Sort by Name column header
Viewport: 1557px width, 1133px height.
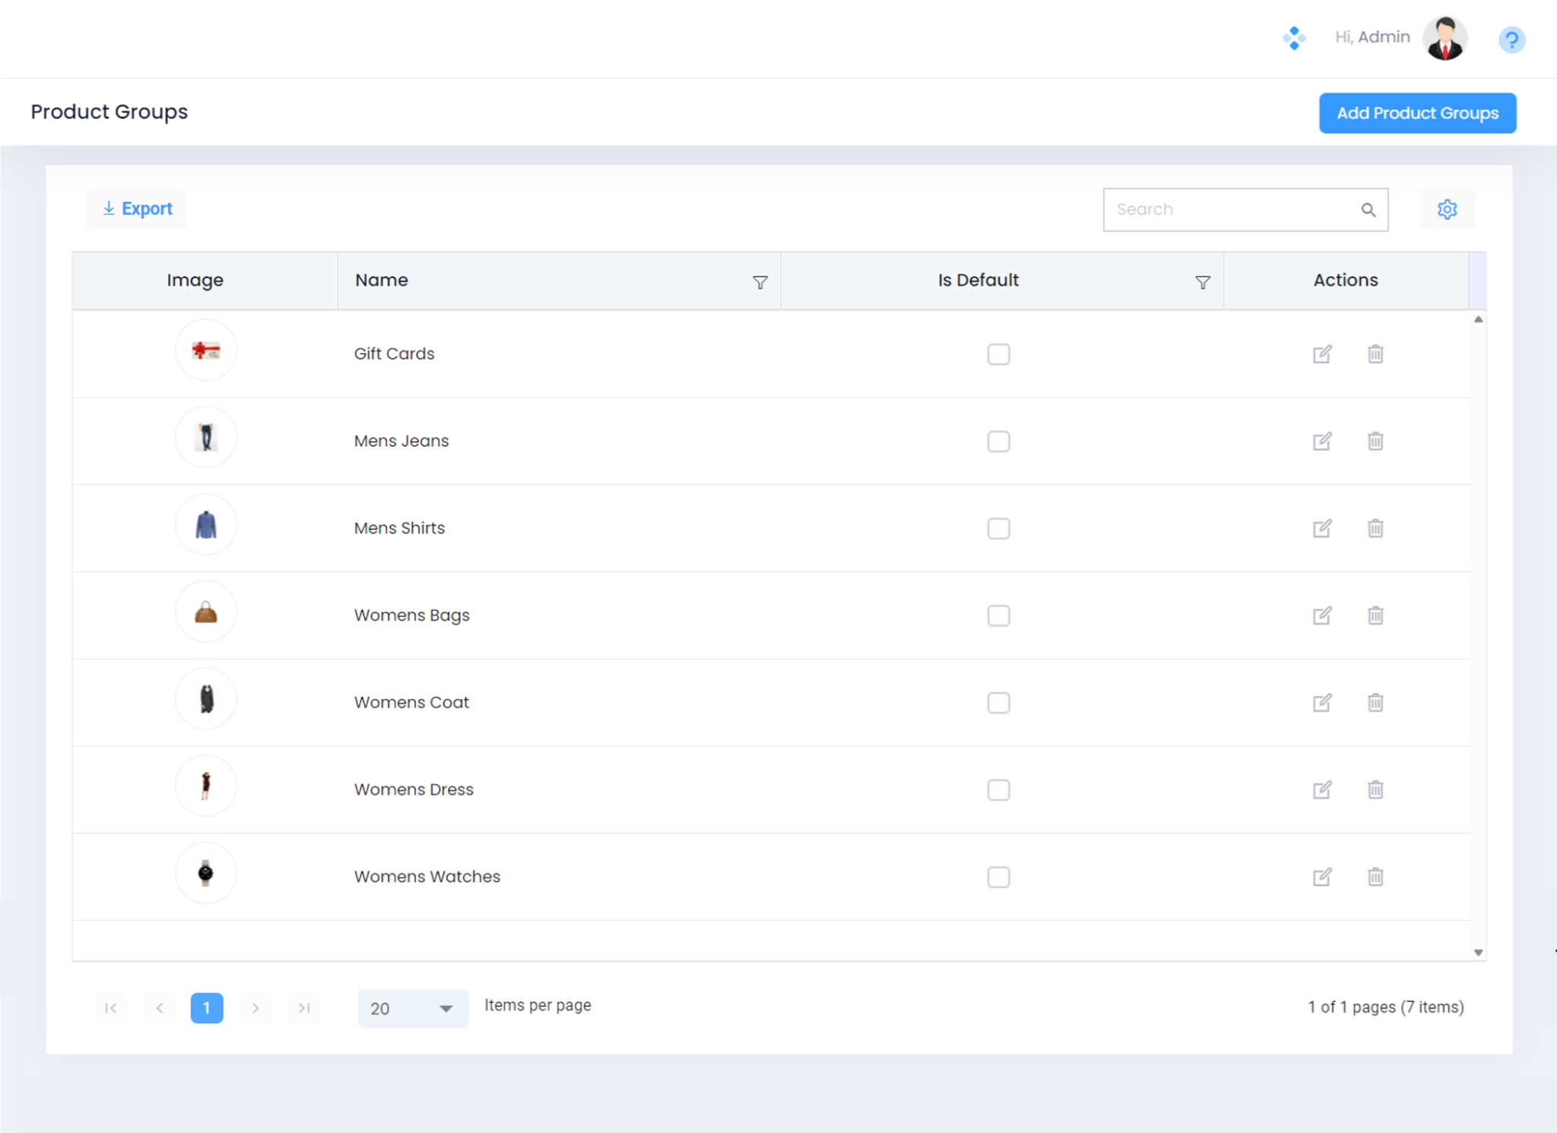click(382, 280)
